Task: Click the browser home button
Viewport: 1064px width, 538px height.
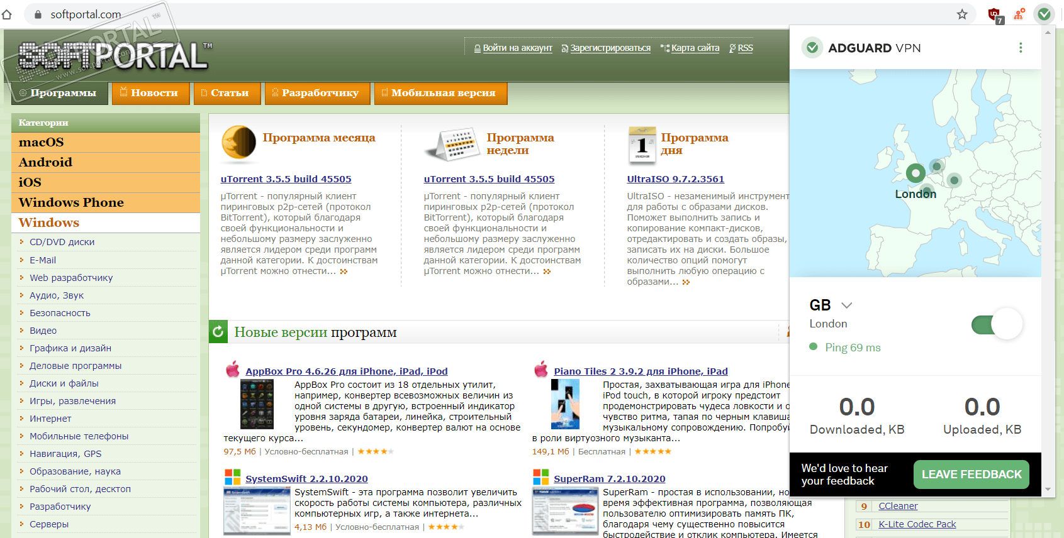Action: (x=7, y=14)
